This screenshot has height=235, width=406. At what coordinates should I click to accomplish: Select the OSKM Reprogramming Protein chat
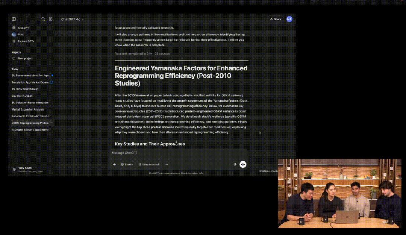point(30,123)
